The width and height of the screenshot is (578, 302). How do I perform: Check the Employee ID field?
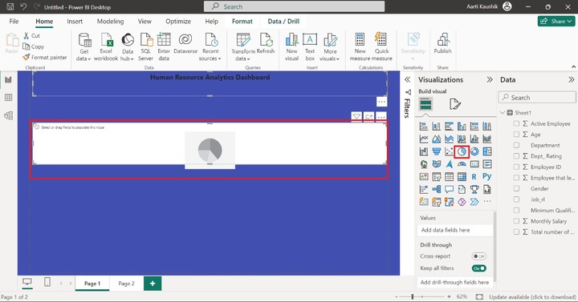[516, 167]
